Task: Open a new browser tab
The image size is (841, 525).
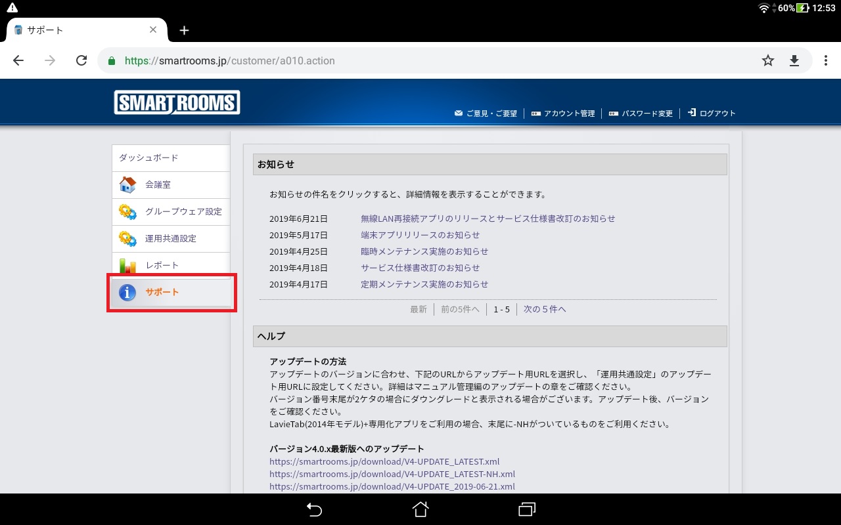Action: [184, 30]
